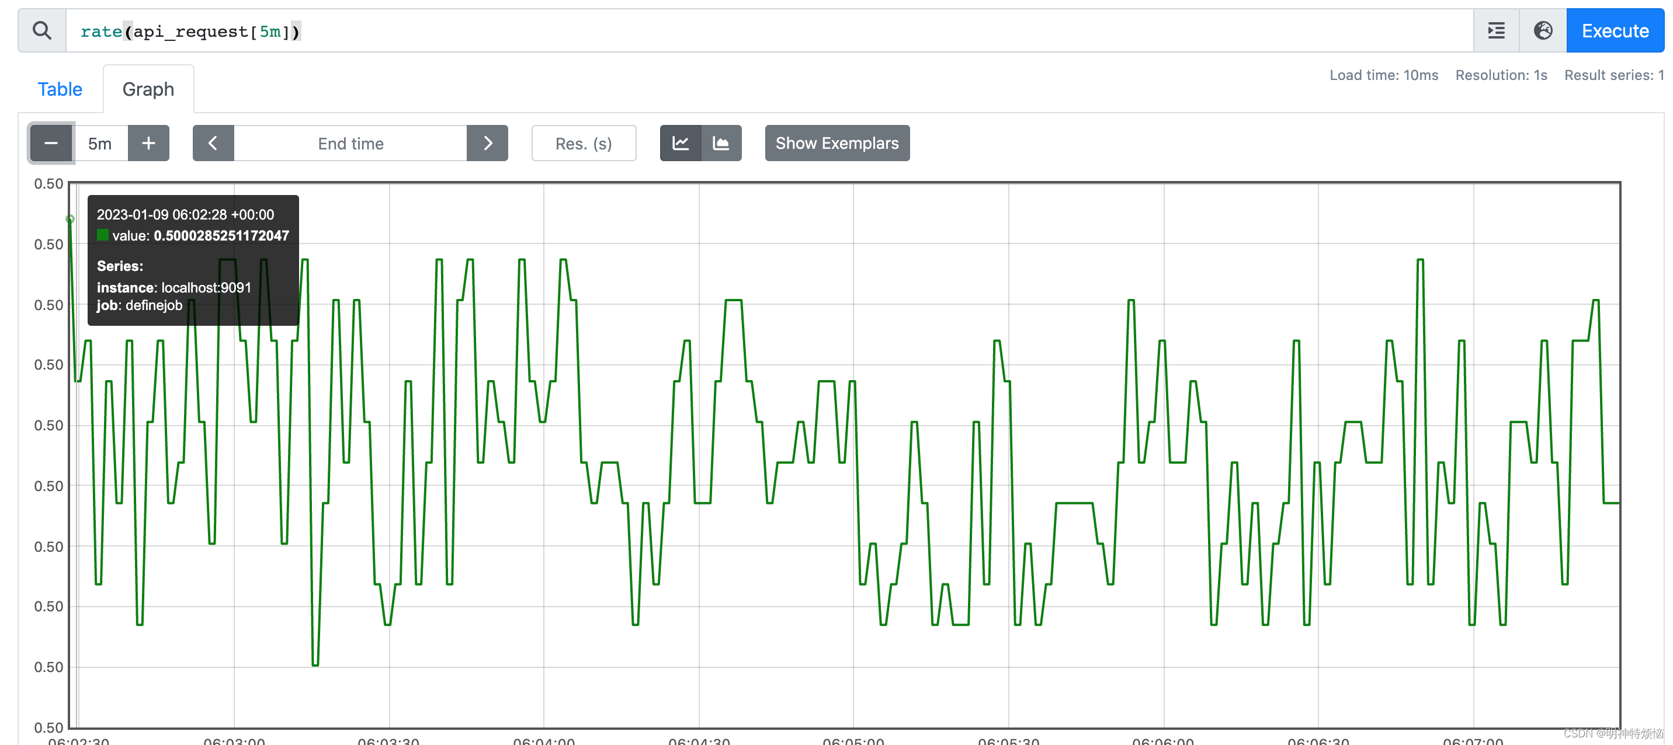Click the 06:05:00 x-axis label

pyautogui.click(x=853, y=740)
